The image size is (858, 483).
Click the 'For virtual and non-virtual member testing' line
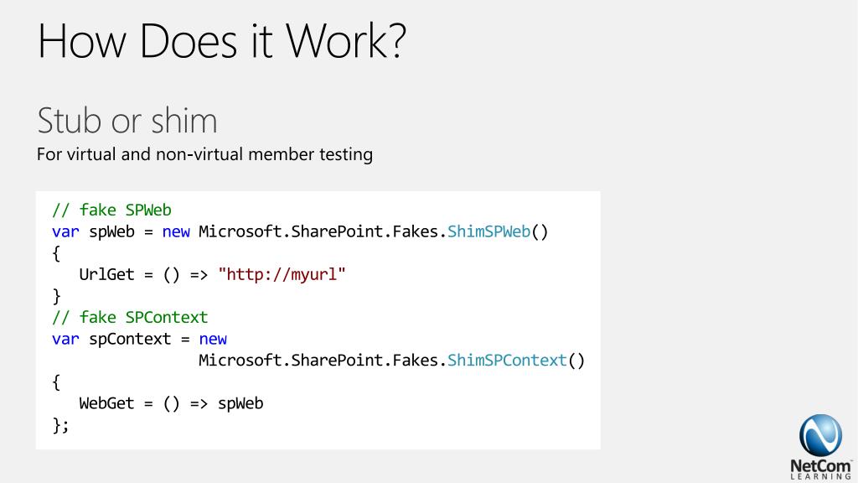(x=204, y=154)
